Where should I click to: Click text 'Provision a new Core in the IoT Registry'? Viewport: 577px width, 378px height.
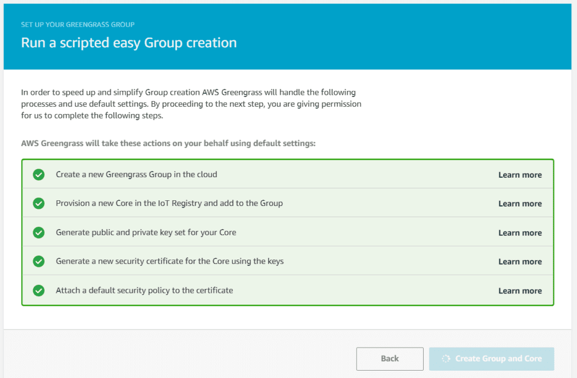coord(129,203)
